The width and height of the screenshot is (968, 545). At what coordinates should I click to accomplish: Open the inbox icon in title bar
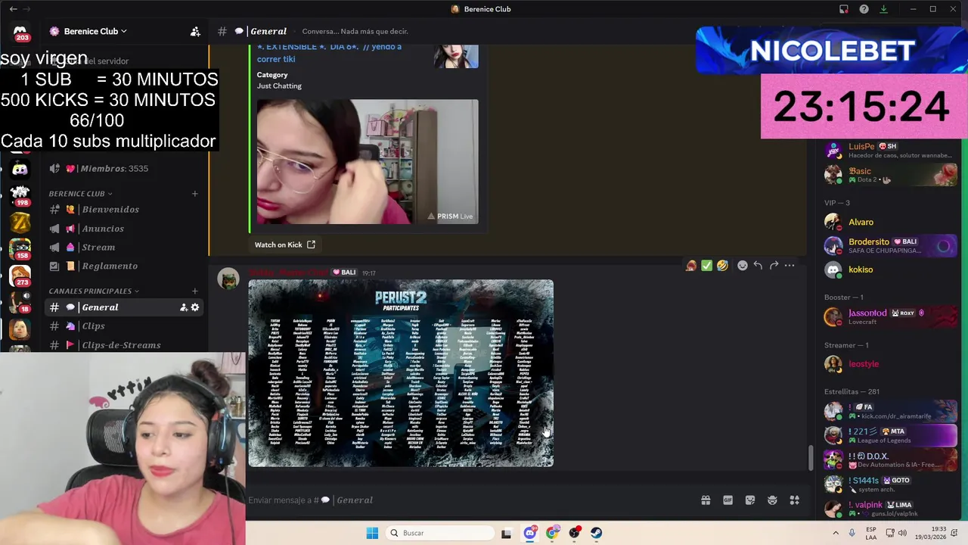844,9
